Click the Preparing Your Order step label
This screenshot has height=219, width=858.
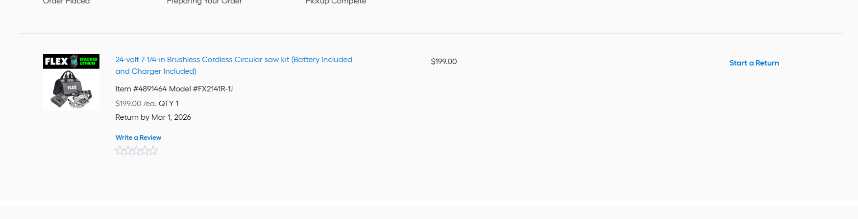[204, 2]
